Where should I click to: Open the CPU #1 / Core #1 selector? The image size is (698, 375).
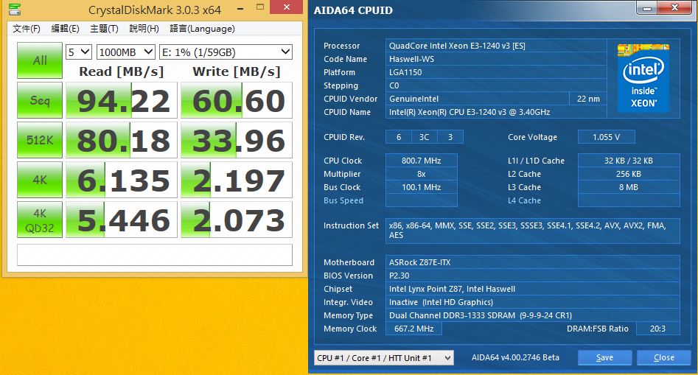[384, 357]
